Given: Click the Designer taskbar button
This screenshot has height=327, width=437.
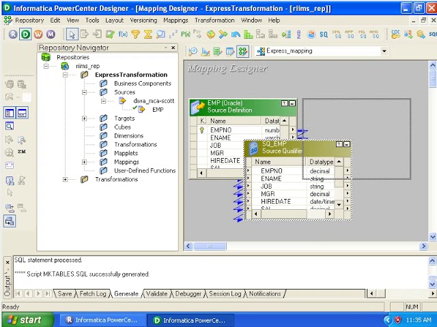Looking at the screenshot, I should 191,320.
